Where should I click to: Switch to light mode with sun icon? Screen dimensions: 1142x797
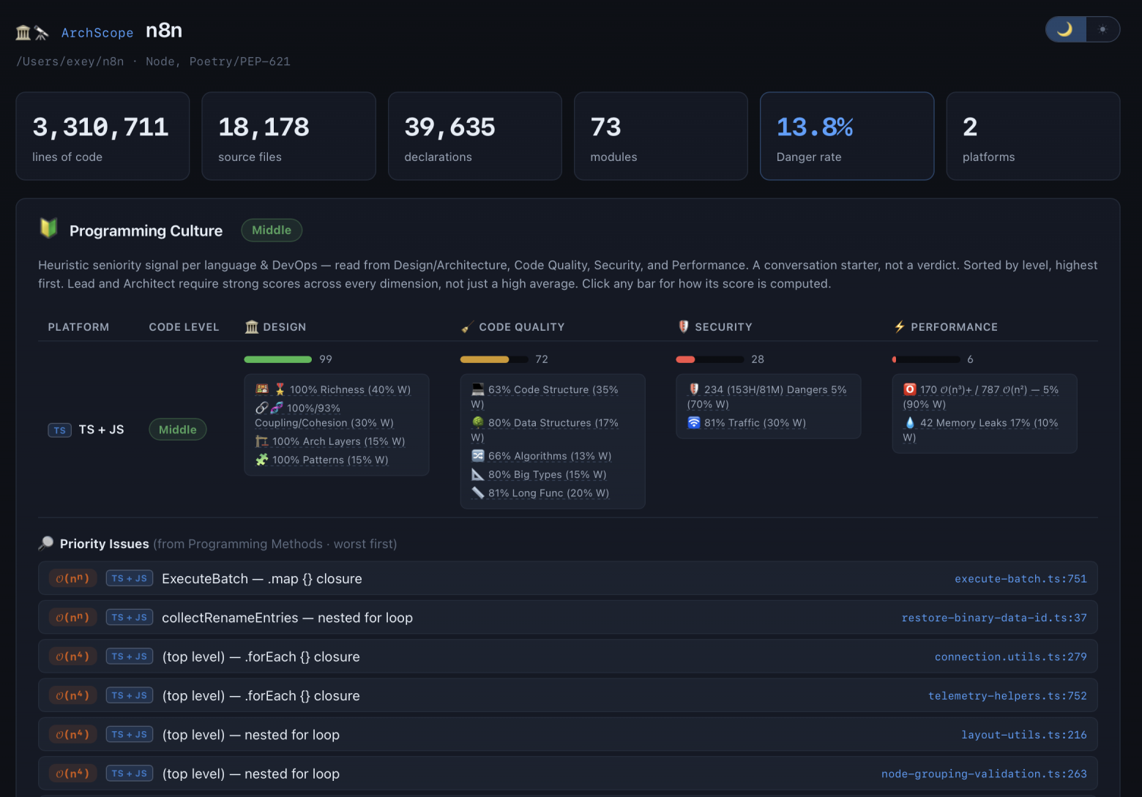coord(1102,29)
